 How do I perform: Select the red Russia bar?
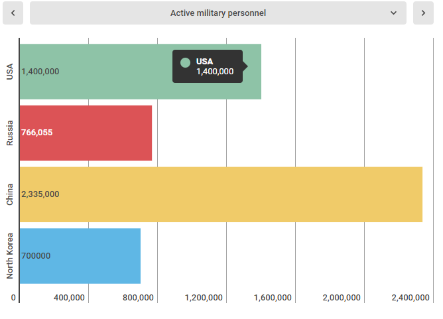(x=86, y=133)
